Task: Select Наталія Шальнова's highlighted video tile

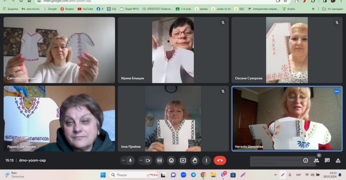Action: tap(287, 118)
